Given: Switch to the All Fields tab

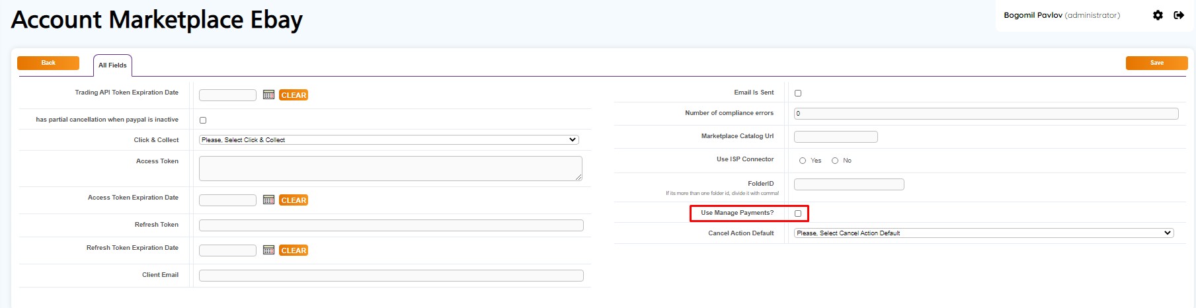Looking at the screenshot, I should pyautogui.click(x=112, y=65).
